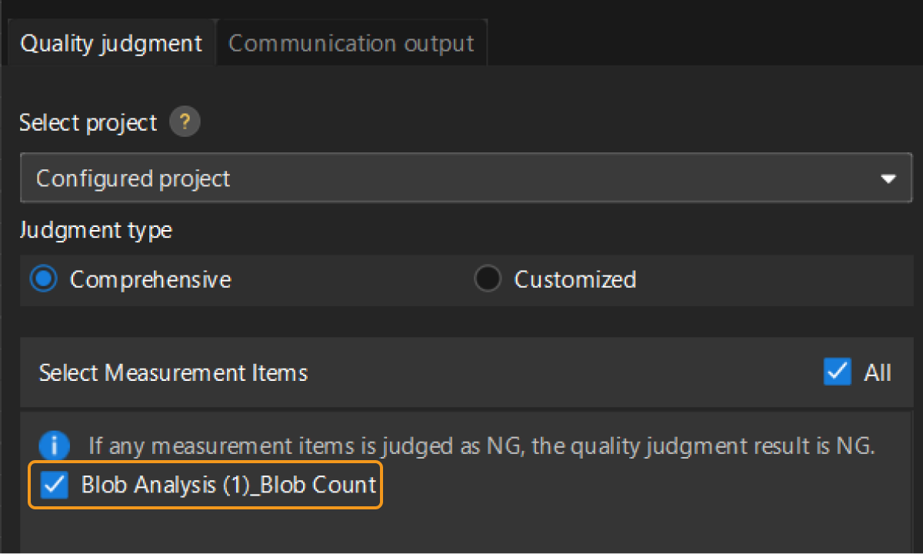
Task: Choose the Customized judgment type radio button
Action: 488,279
